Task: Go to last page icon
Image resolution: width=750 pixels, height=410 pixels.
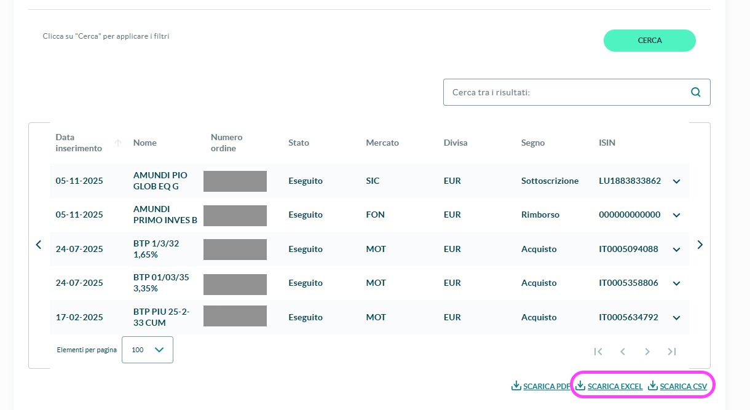Action: (x=672, y=352)
